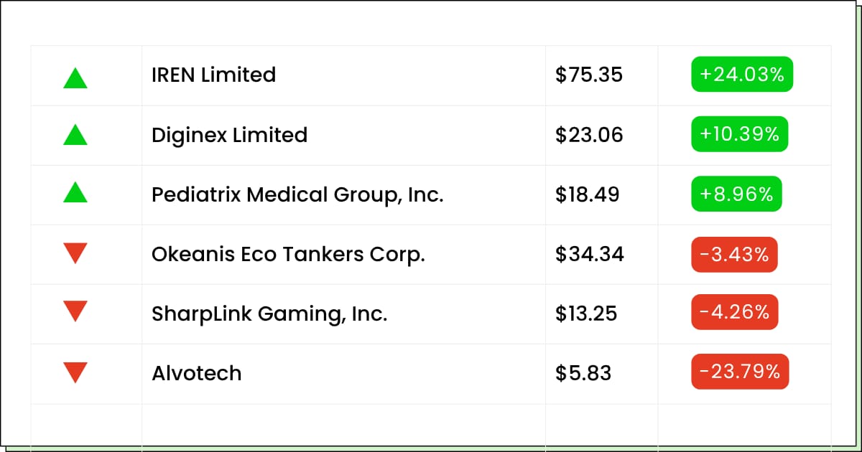Click the green up arrow beside IREN Limited
The image size is (862, 452).
pyautogui.click(x=75, y=77)
